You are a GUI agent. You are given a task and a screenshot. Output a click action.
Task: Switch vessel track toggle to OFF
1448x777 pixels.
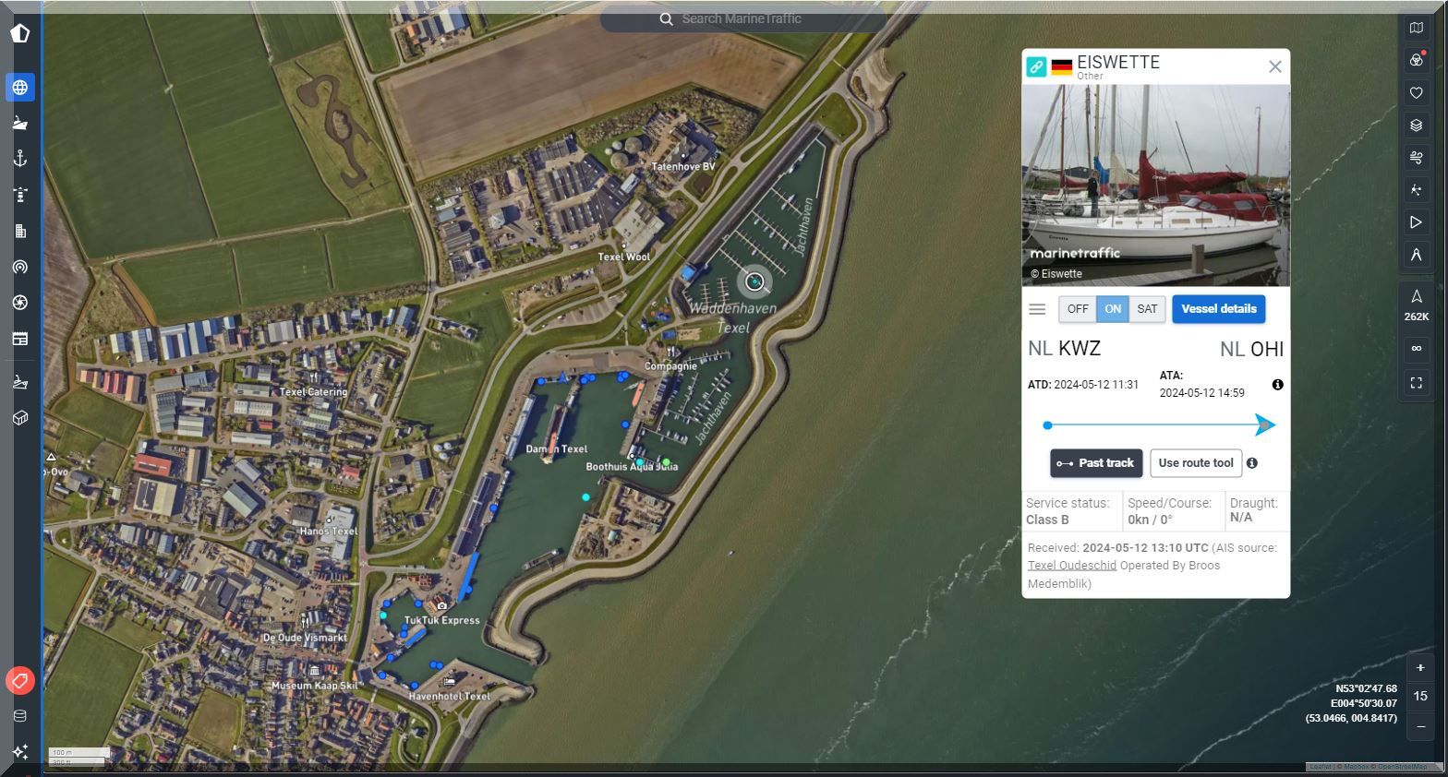(x=1078, y=309)
